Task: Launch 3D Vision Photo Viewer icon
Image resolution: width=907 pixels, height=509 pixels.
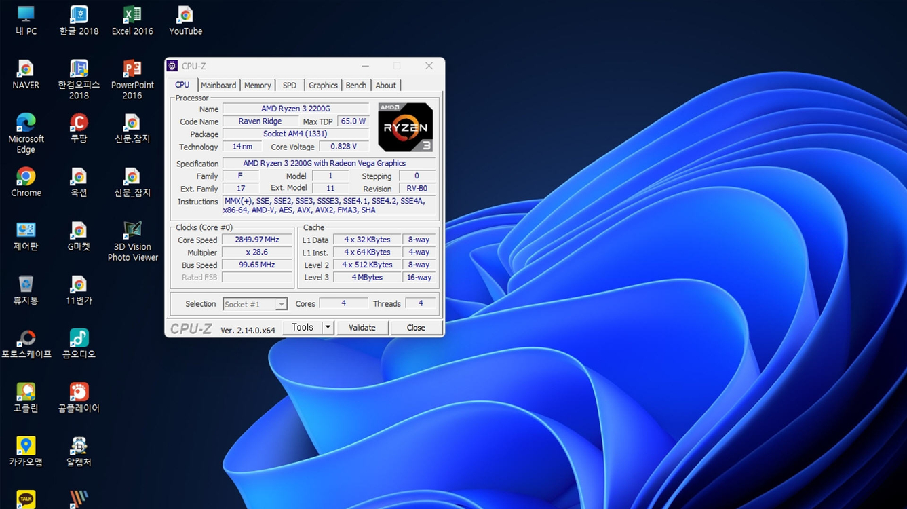Action: click(x=132, y=241)
